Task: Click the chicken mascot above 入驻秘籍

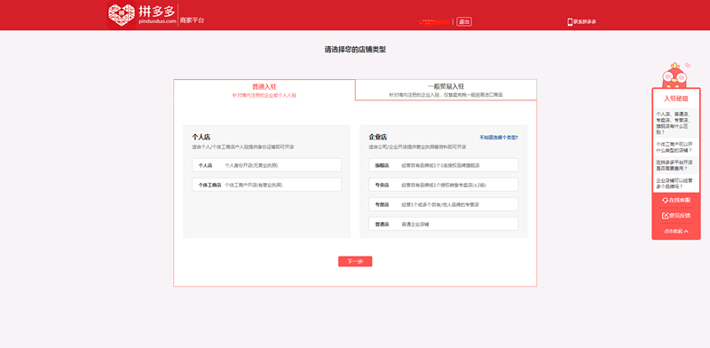Action: (x=674, y=75)
